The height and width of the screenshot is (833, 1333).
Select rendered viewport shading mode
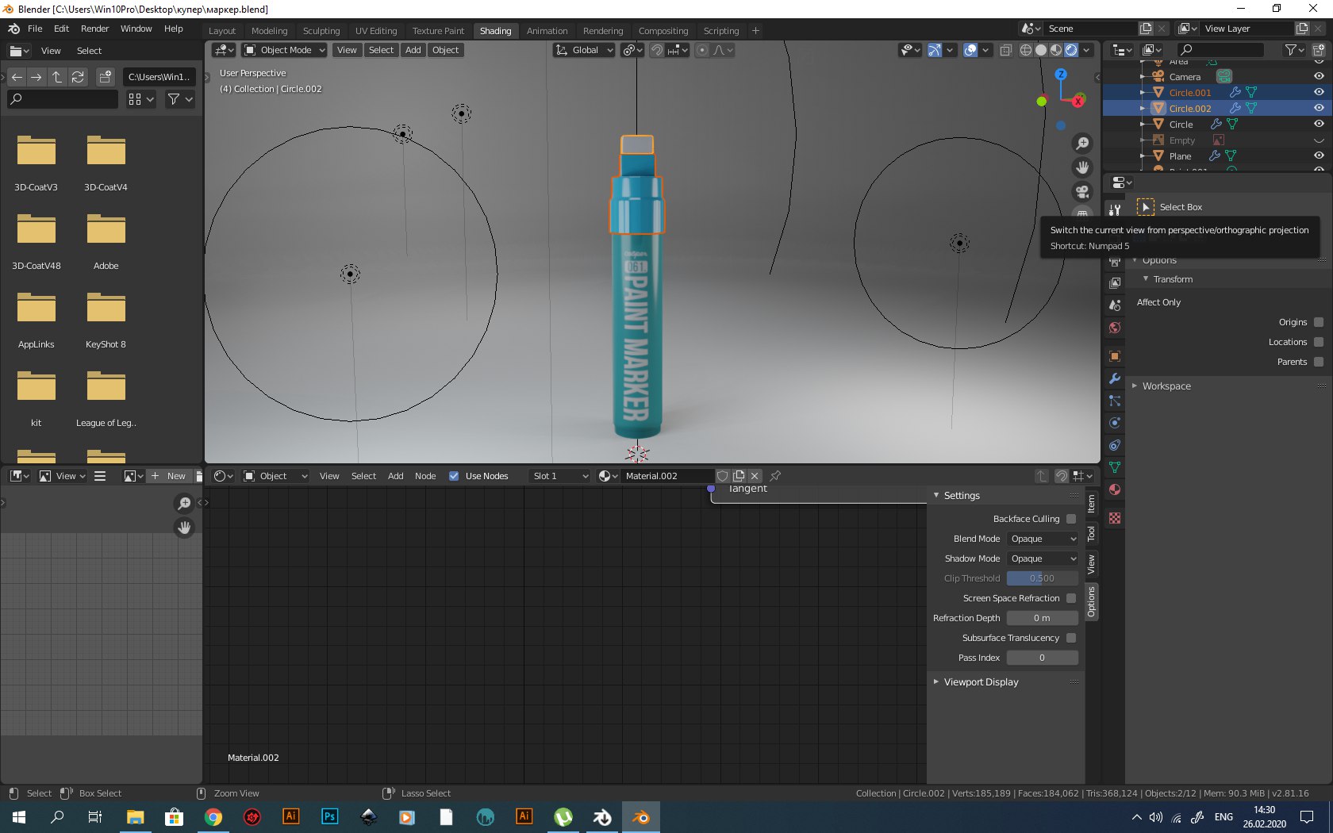point(1071,50)
